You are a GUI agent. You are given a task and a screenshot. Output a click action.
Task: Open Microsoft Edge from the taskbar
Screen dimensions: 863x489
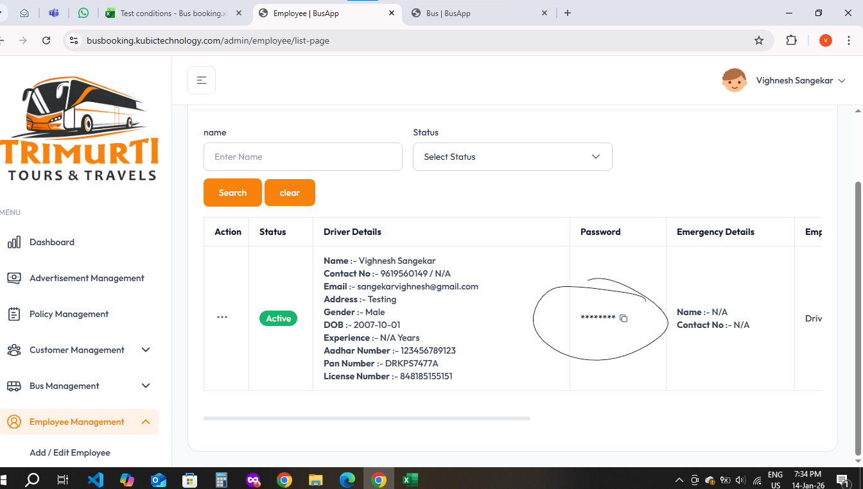[x=347, y=479]
